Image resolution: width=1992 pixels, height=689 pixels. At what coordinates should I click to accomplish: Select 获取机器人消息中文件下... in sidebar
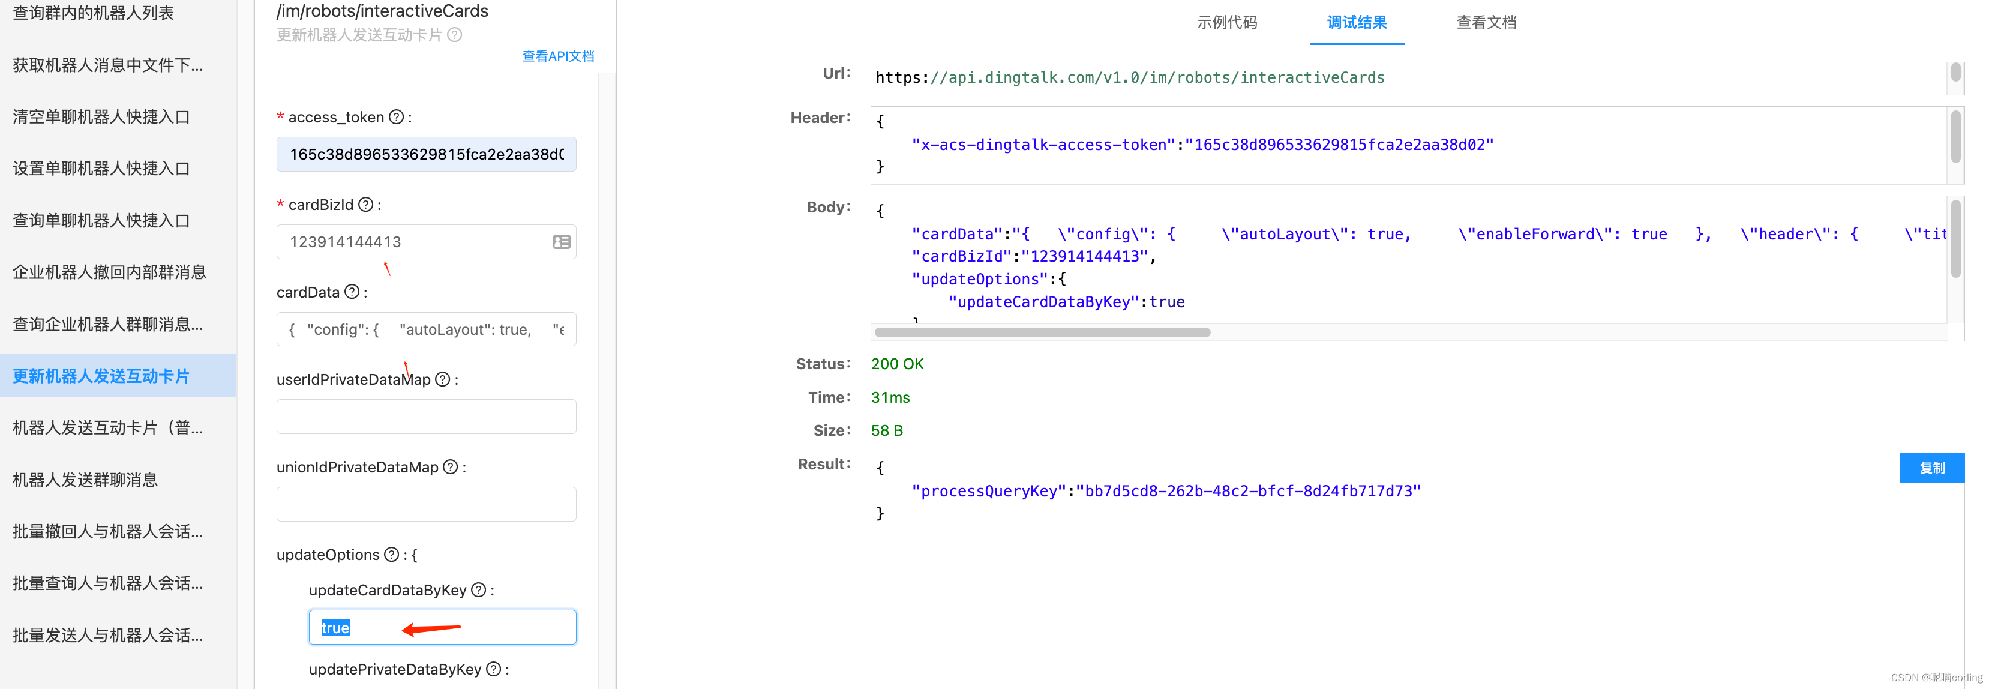107,65
